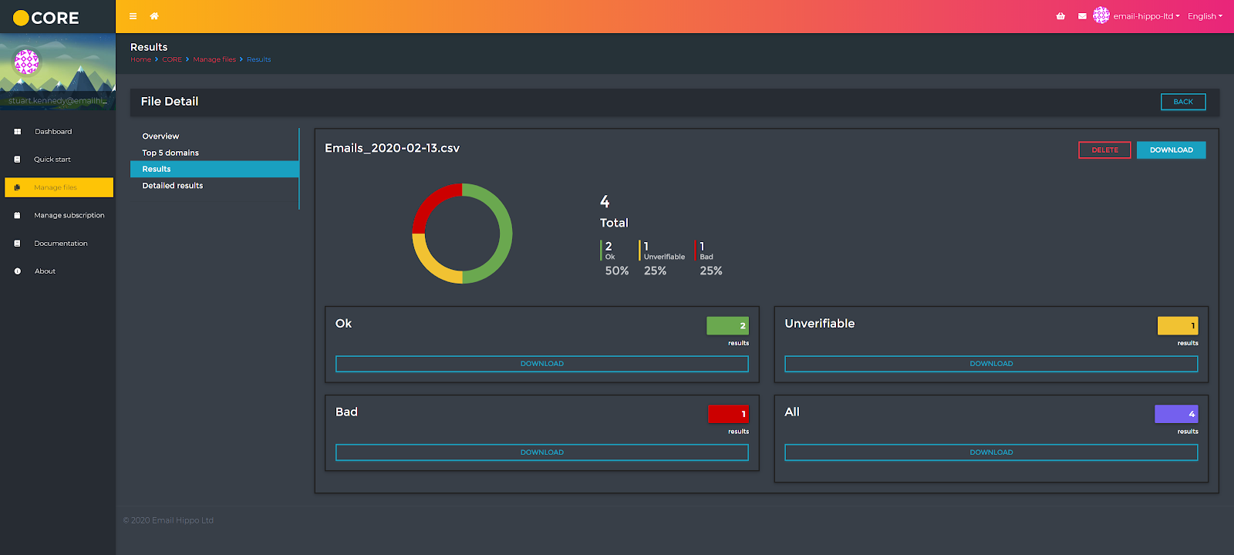Open the shopping basket icon
This screenshot has width=1234, height=555.
(1060, 16)
